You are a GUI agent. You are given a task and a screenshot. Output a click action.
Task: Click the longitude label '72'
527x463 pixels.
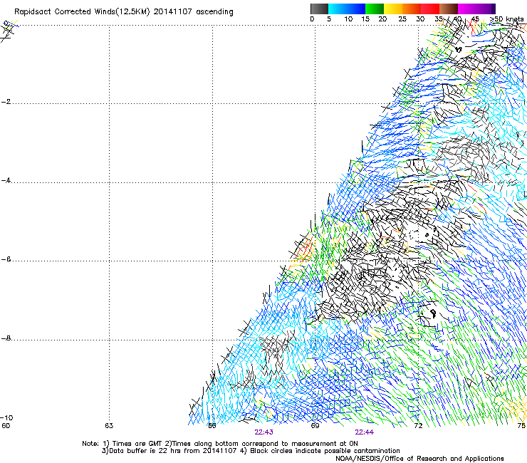coord(418,426)
